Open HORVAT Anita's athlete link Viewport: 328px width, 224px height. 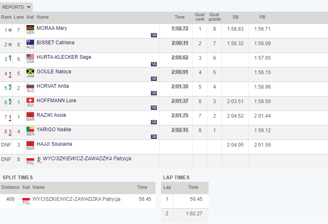pyautogui.click(x=53, y=86)
